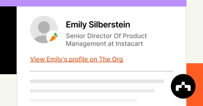Click the Instacart carrot logo badge
The width and height of the screenshot is (203, 106).
54,38
